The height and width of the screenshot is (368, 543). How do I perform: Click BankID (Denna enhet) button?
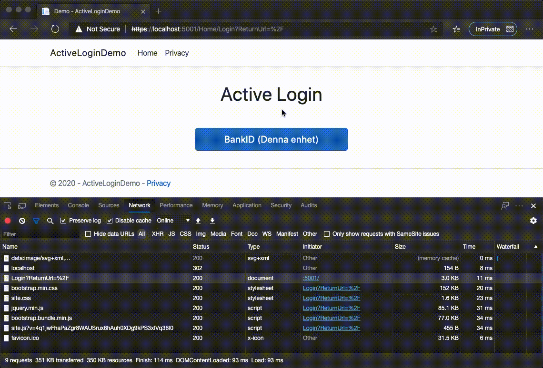click(x=271, y=139)
